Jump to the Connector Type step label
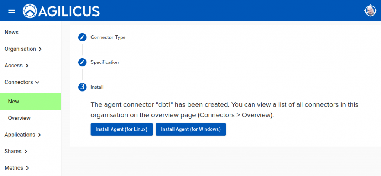The image size is (381, 176). point(108,37)
